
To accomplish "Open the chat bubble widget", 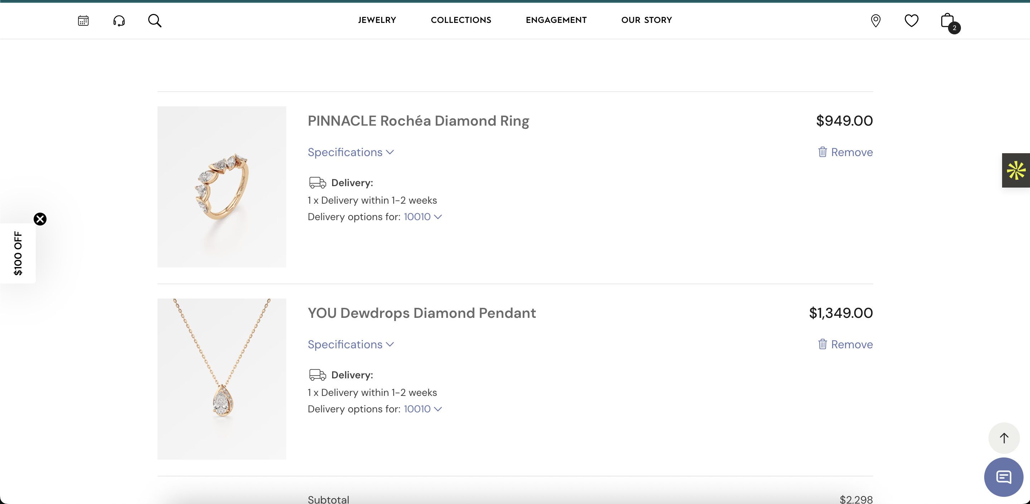I will click(x=1003, y=477).
